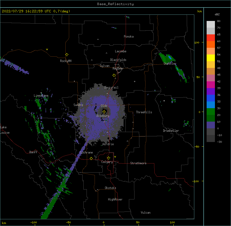The height and width of the screenshot is (226, 231).
Task: Click the Stettler town label
Action: 170,64
